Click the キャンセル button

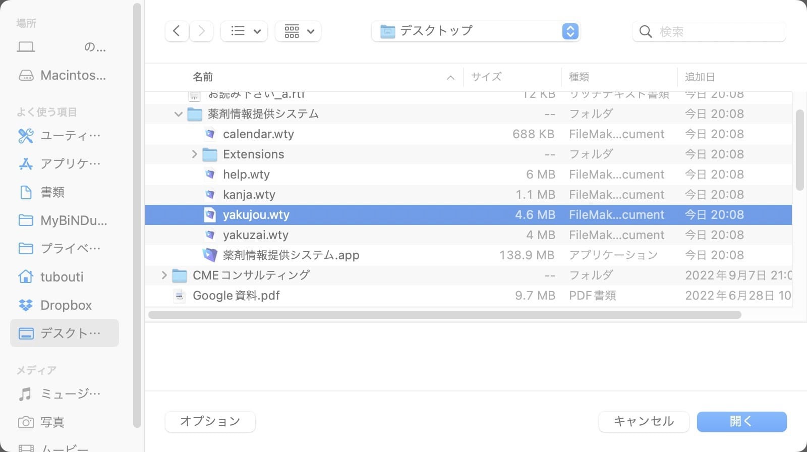[x=644, y=421]
